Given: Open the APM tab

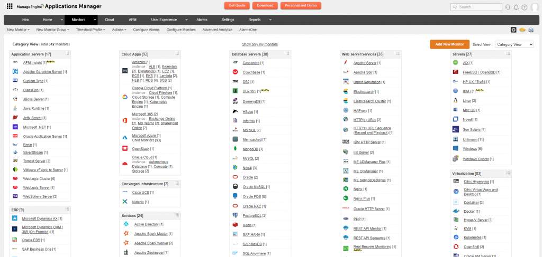Looking at the screenshot, I should (133, 20).
